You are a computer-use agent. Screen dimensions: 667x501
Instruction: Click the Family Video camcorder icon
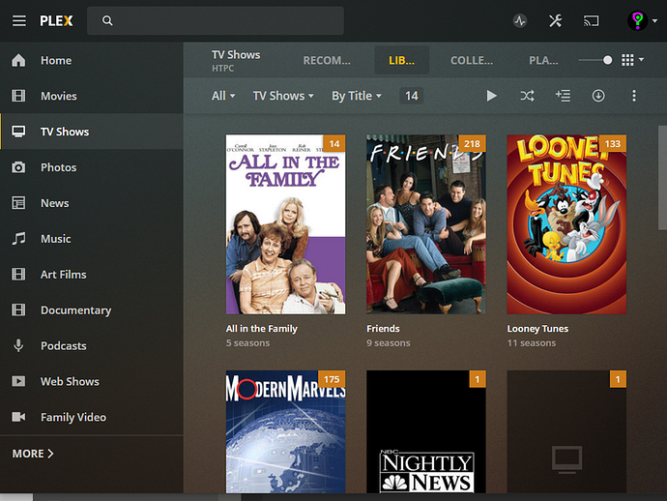pyautogui.click(x=18, y=417)
